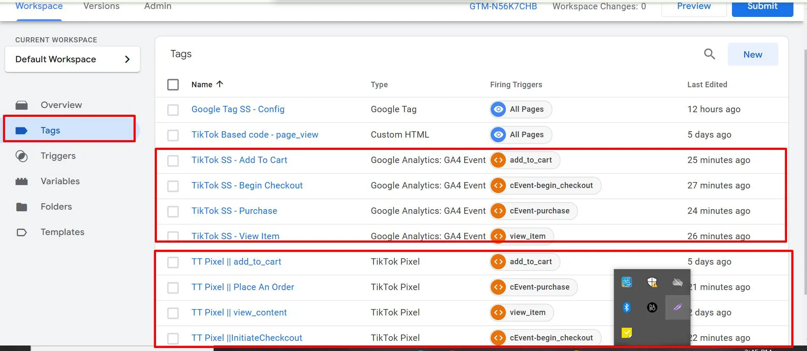Click the '25 minutes ago' last edited cell
The width and height of the screenshot is (807, 351).
[719, 160]
